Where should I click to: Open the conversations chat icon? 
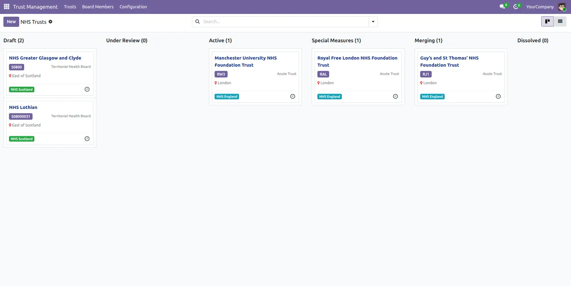[x=502, y=7]
